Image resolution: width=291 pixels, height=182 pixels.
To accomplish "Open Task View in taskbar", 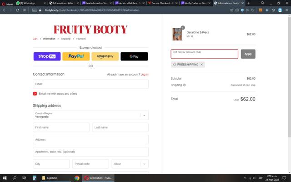I will (x=24, y=178).
